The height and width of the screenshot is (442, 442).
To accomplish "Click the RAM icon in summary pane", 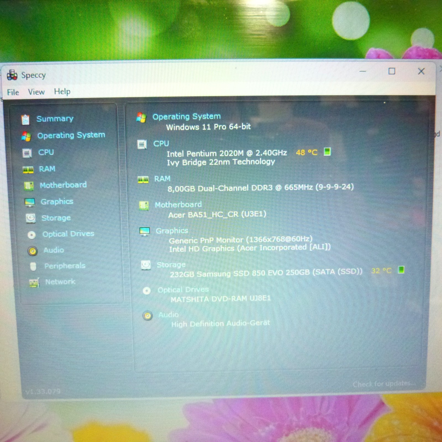I will coord(143,180).
